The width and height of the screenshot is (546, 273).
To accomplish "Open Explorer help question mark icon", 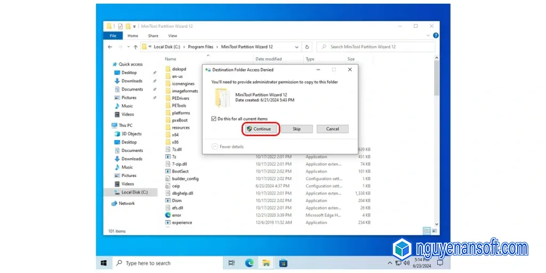I will (x=436, y=36).
